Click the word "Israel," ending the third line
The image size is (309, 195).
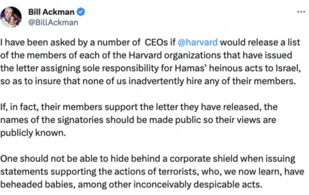coord(289,68)
